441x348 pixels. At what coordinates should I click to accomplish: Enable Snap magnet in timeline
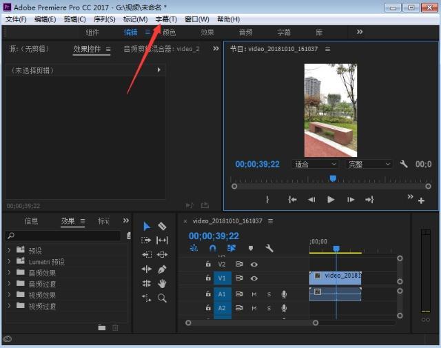tap(213, 248)
